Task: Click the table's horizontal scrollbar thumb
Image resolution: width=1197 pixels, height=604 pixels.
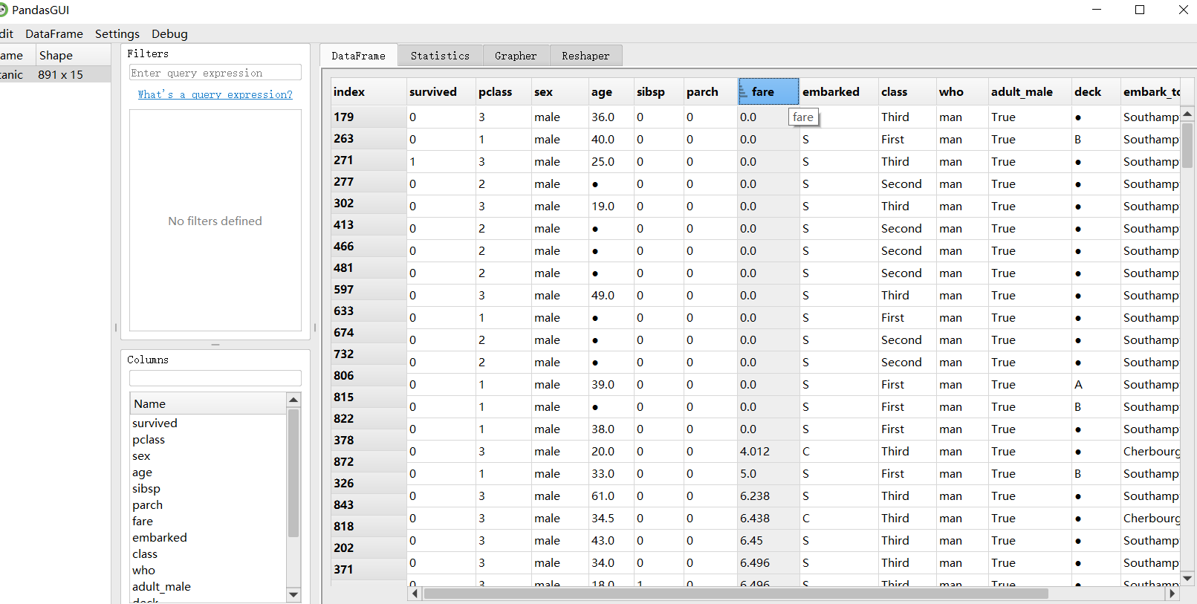Action: coord(736,593)
